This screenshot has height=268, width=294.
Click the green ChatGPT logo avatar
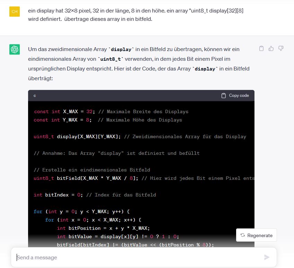point(15,49)
